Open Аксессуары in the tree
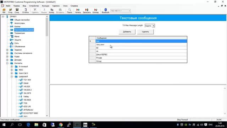The height and width of the screenshot is (128, 227). [20, 23]
